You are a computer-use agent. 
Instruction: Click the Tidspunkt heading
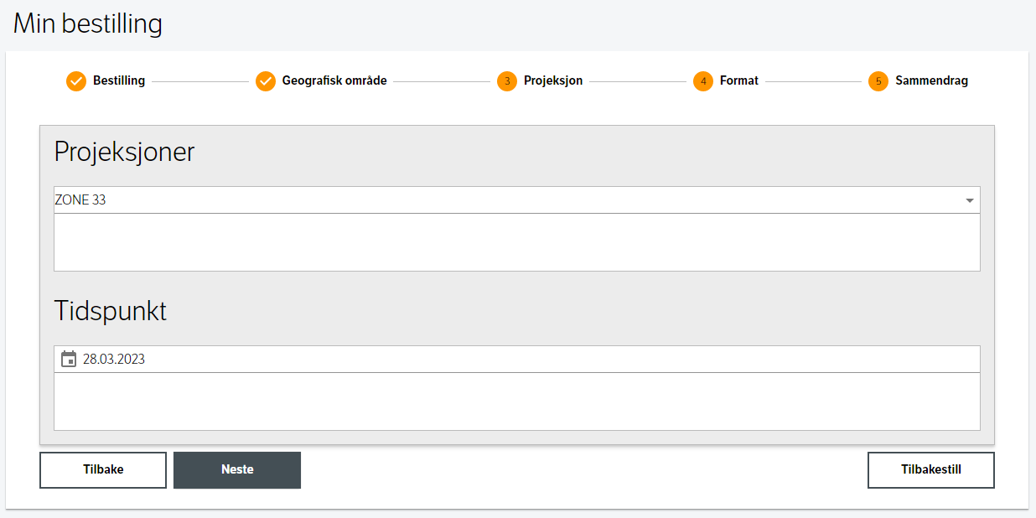(111, 312)
